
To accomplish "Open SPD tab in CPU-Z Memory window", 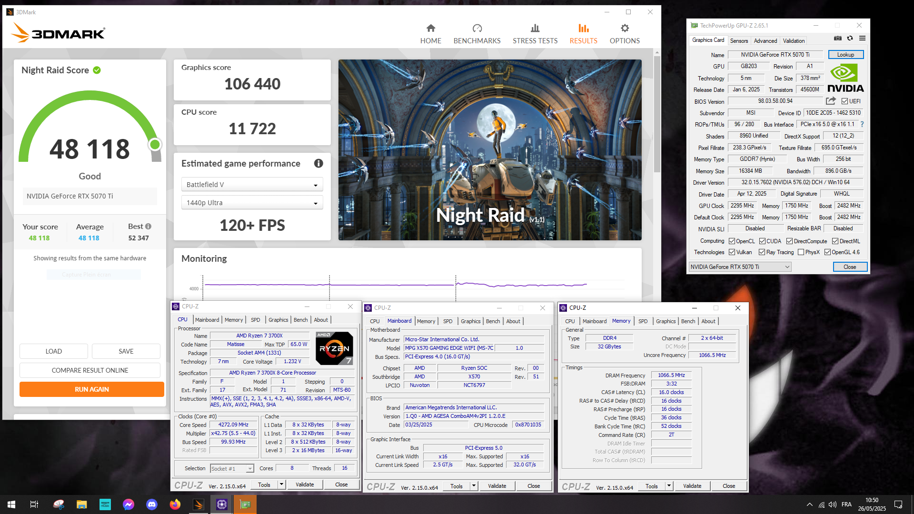I will coord(643,321).
